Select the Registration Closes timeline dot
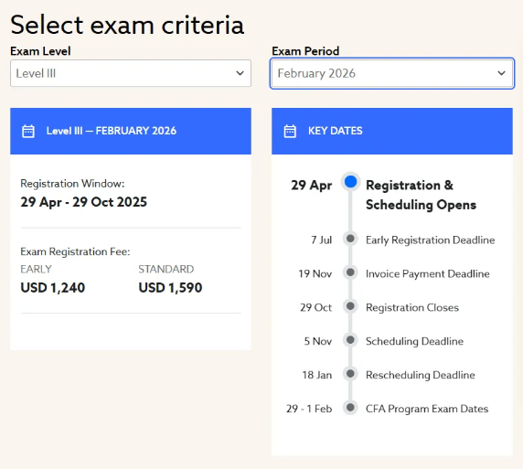This screenshot has width=523, height=469. [350, 306]
